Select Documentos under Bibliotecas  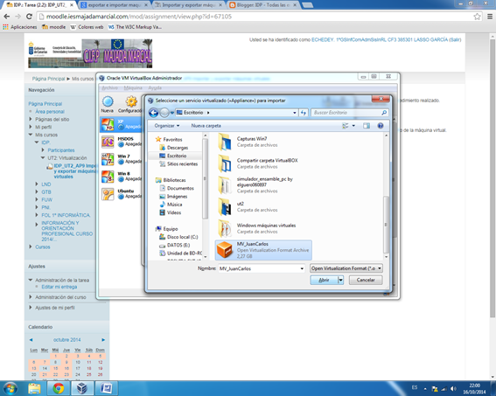tap(180, 188)
